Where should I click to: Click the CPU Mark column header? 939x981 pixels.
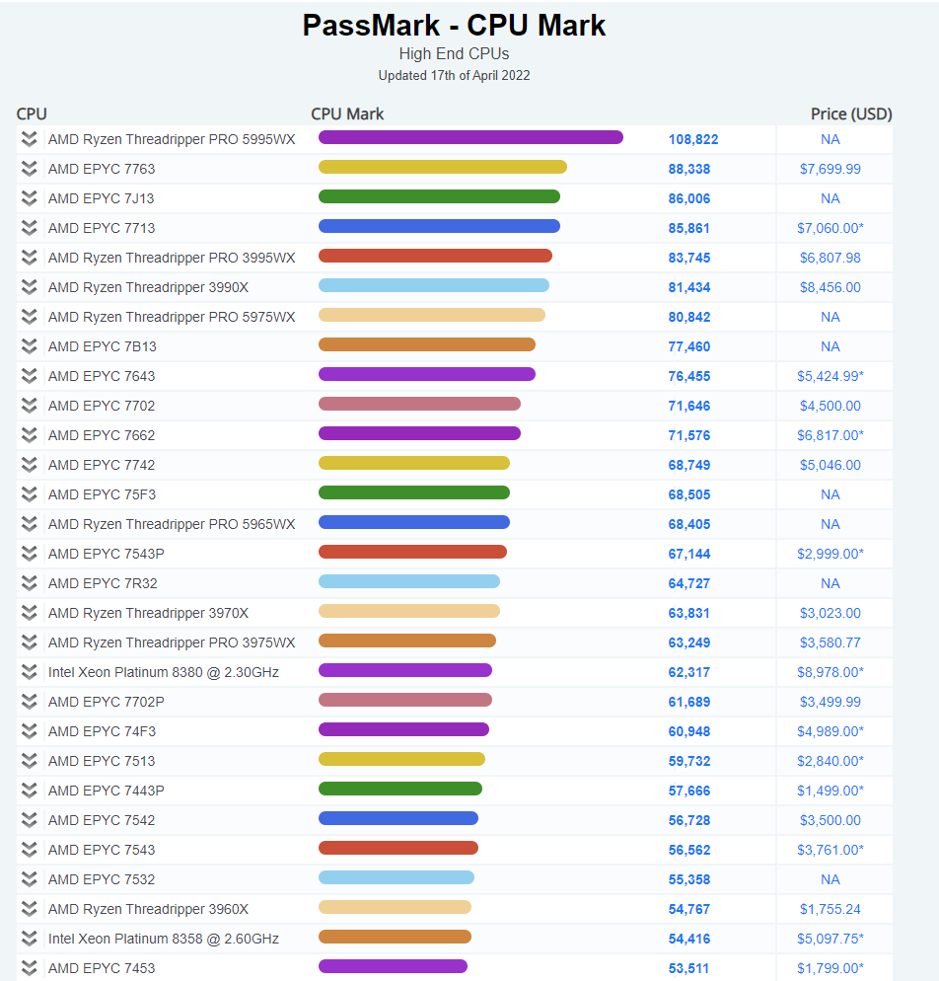coord(347,113)
